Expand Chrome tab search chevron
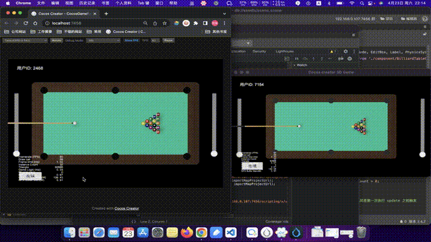This screenshot has width=431, height=242. pos(224,13)
